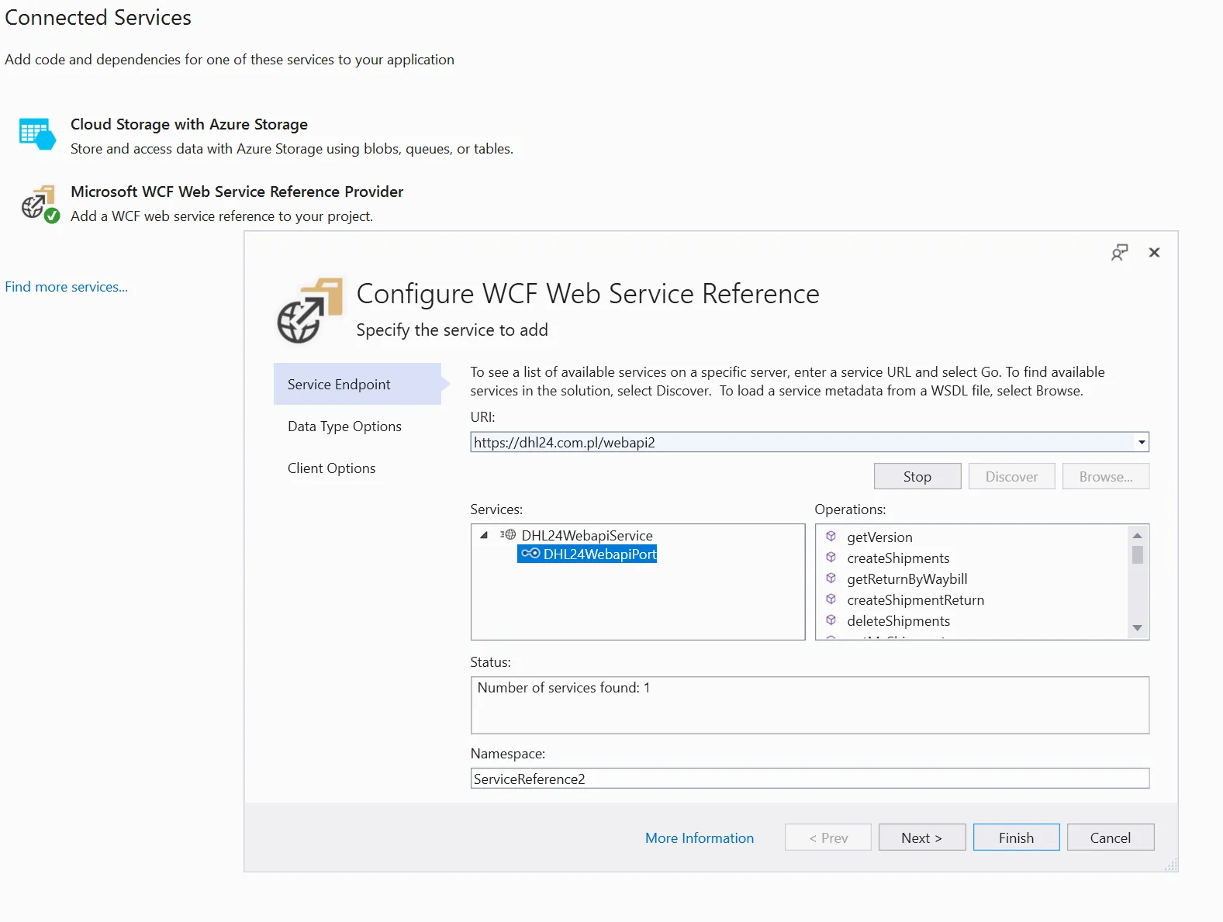
Task: Click the deleteShipments operation icon
Action: click(831, 620)
